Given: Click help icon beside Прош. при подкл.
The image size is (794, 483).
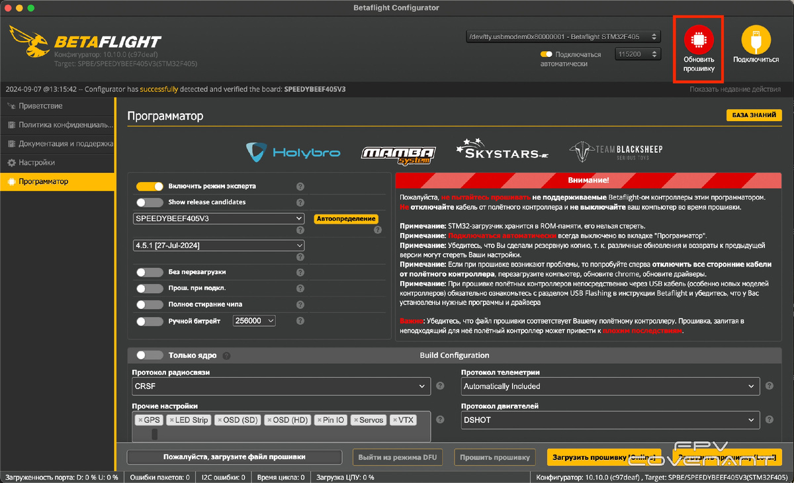Looking at the screenshot, I should click(x=300, y=288).
